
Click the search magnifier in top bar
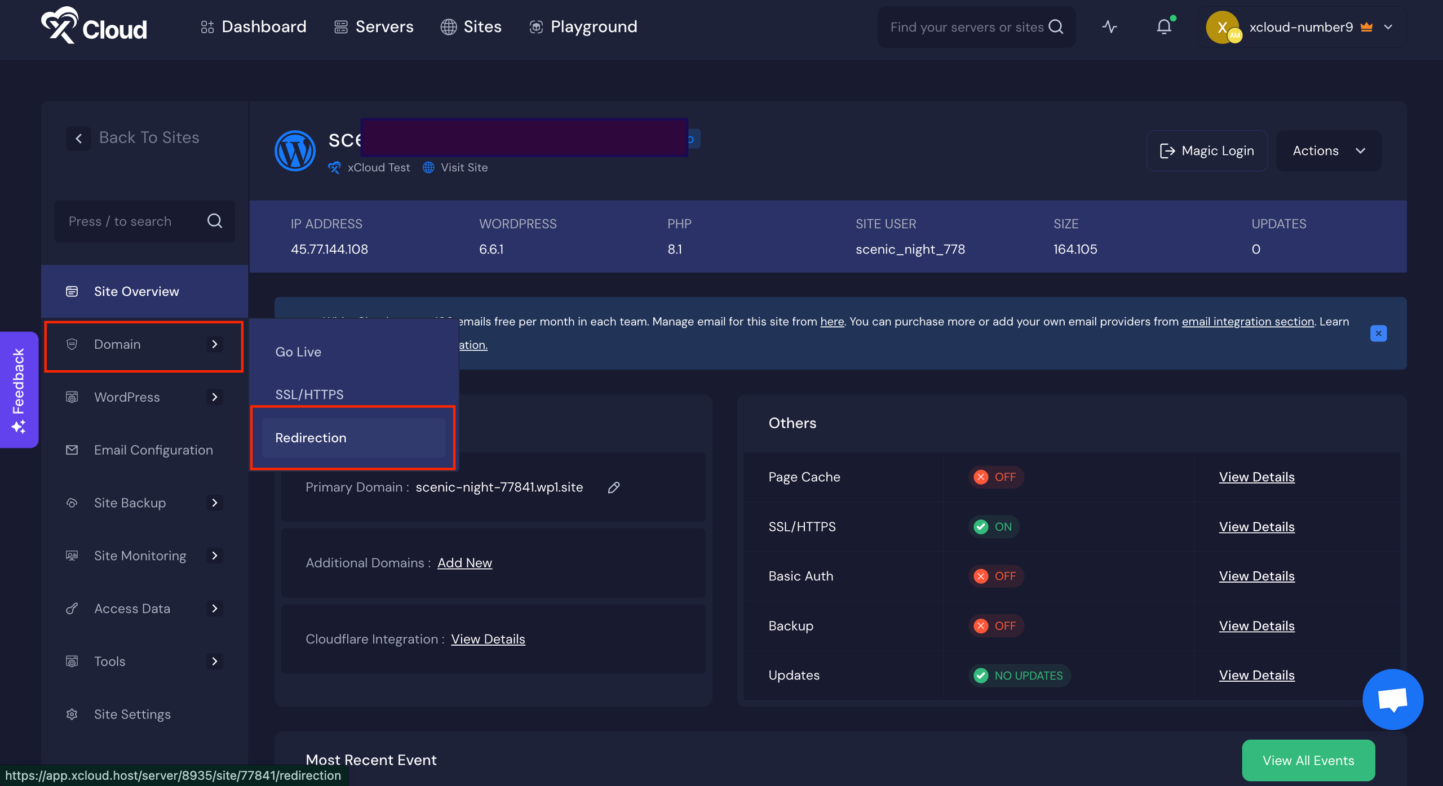[1056, 26]
